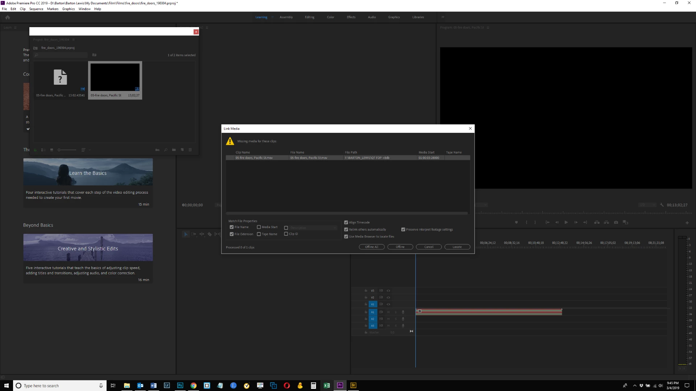Toggle lock on video track V3

[366, 291]
